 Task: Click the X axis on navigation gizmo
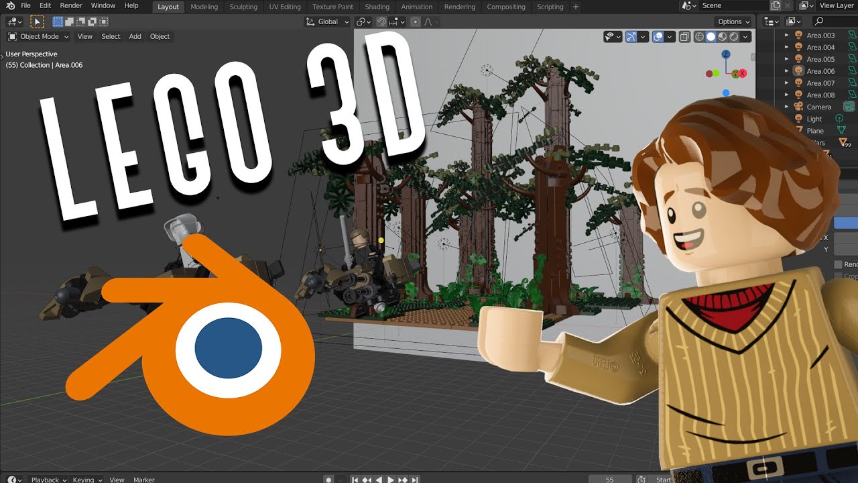[x=742, y=73]
